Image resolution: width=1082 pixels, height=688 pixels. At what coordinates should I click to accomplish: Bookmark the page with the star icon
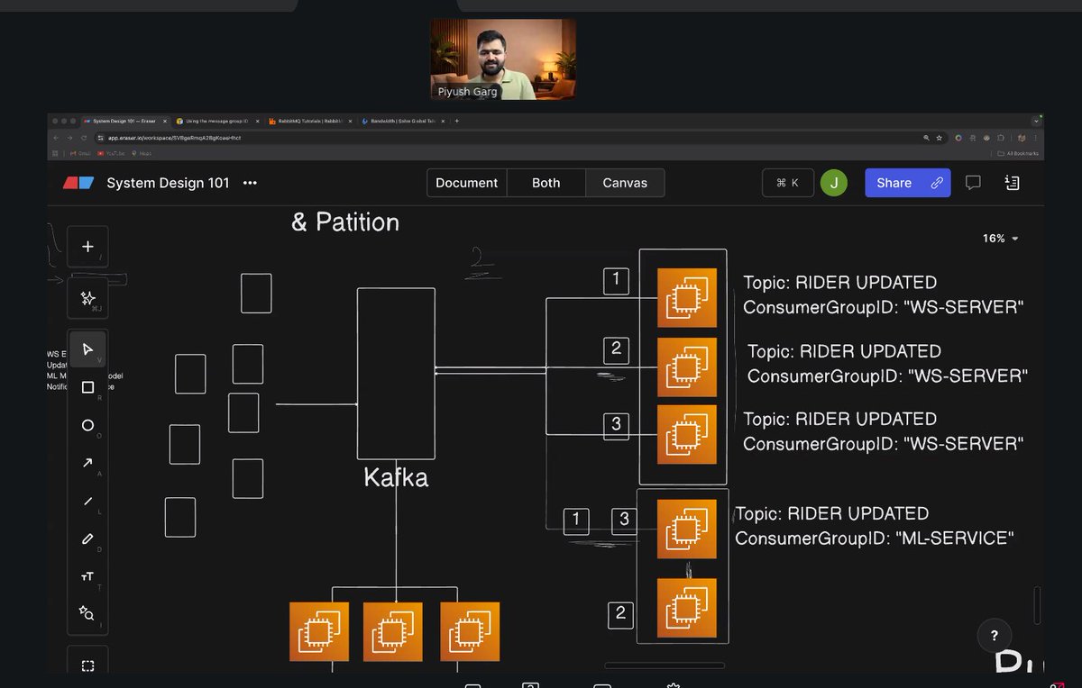coord(940,138)
